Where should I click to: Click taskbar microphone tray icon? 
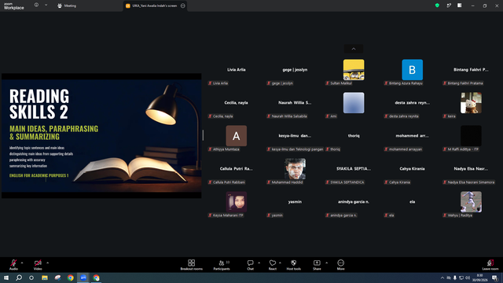[455, 277]
